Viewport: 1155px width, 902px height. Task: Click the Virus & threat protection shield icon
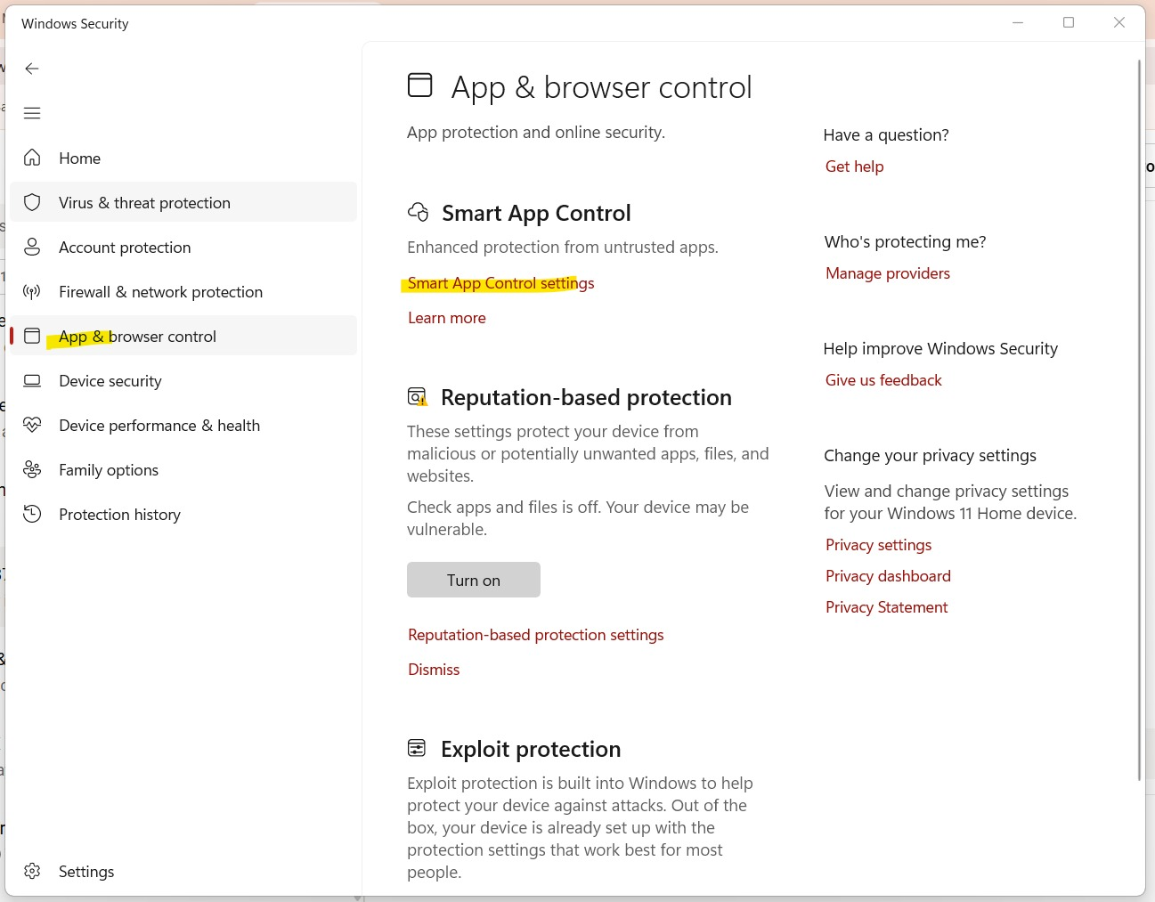pos(32,202)
